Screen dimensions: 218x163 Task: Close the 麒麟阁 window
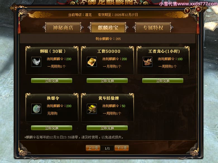point(198,9)
